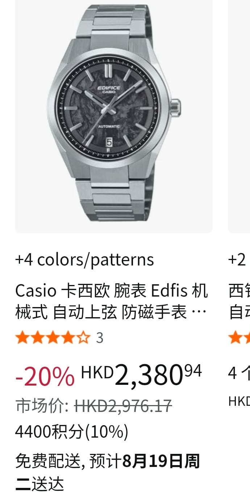Tap the +2 variants label of second product
The width and height of the screenshot is (250, 502).
(238, 260)
